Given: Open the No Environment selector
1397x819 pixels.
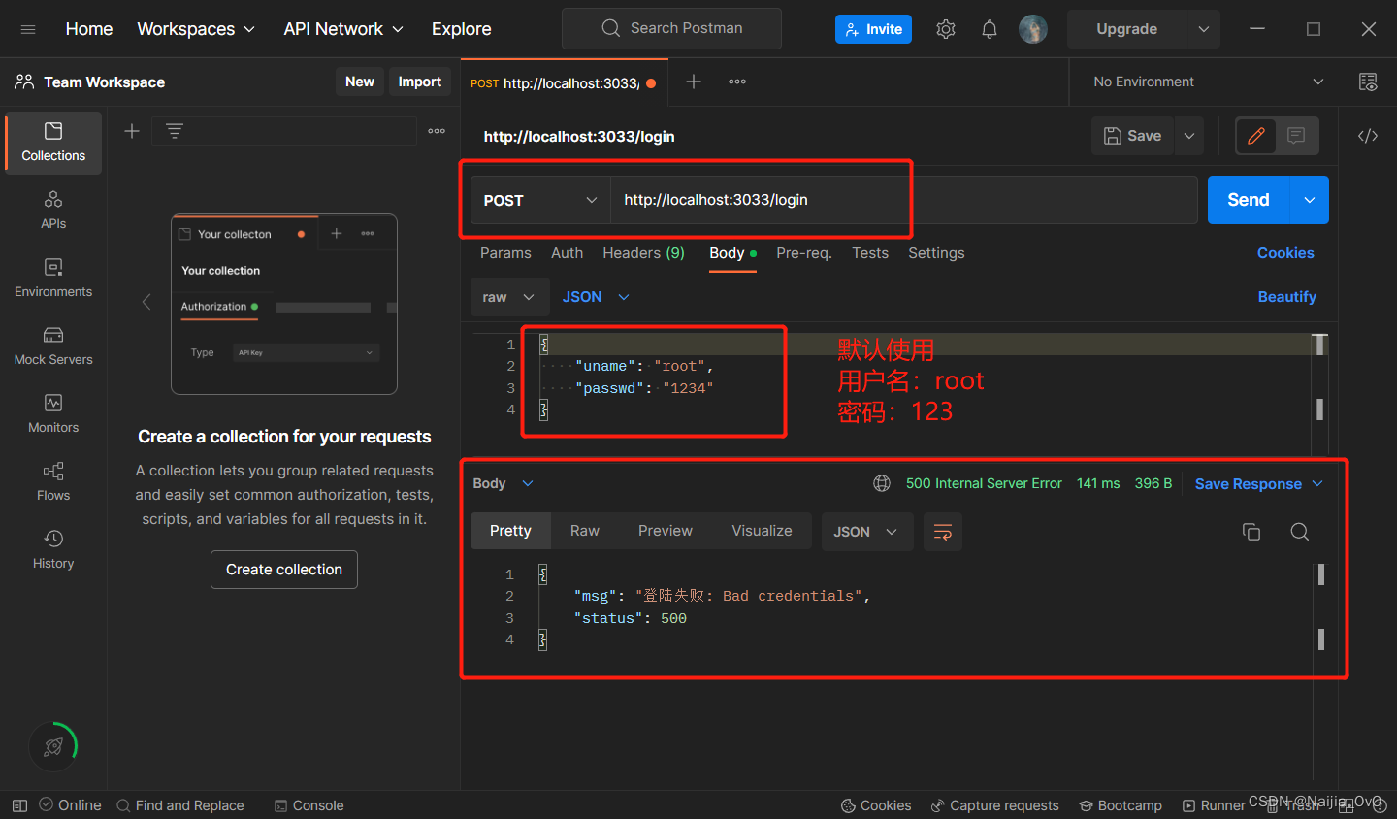Looking at the screenshot, I should pyautogui.click(x=1208, y=82).
